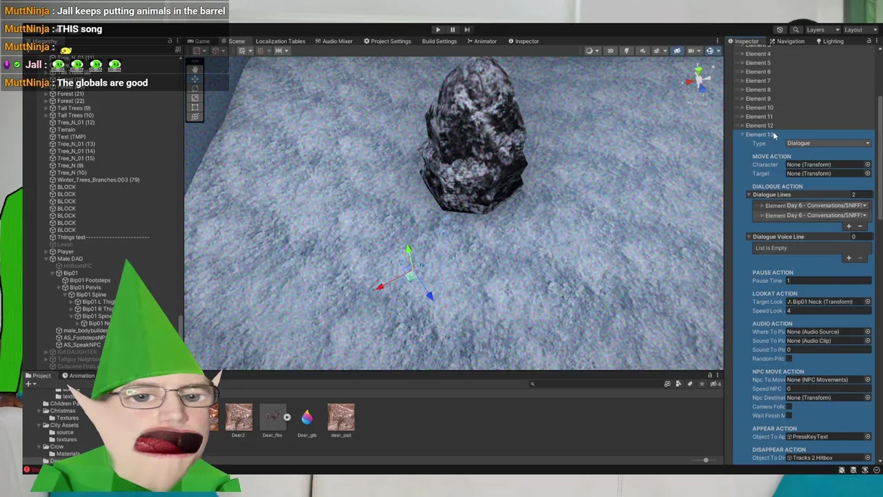Expand the Player object in Hierarchy
The height and width of the screenshot is (497, 883).
pyautogui.click(x=46, y=252)
